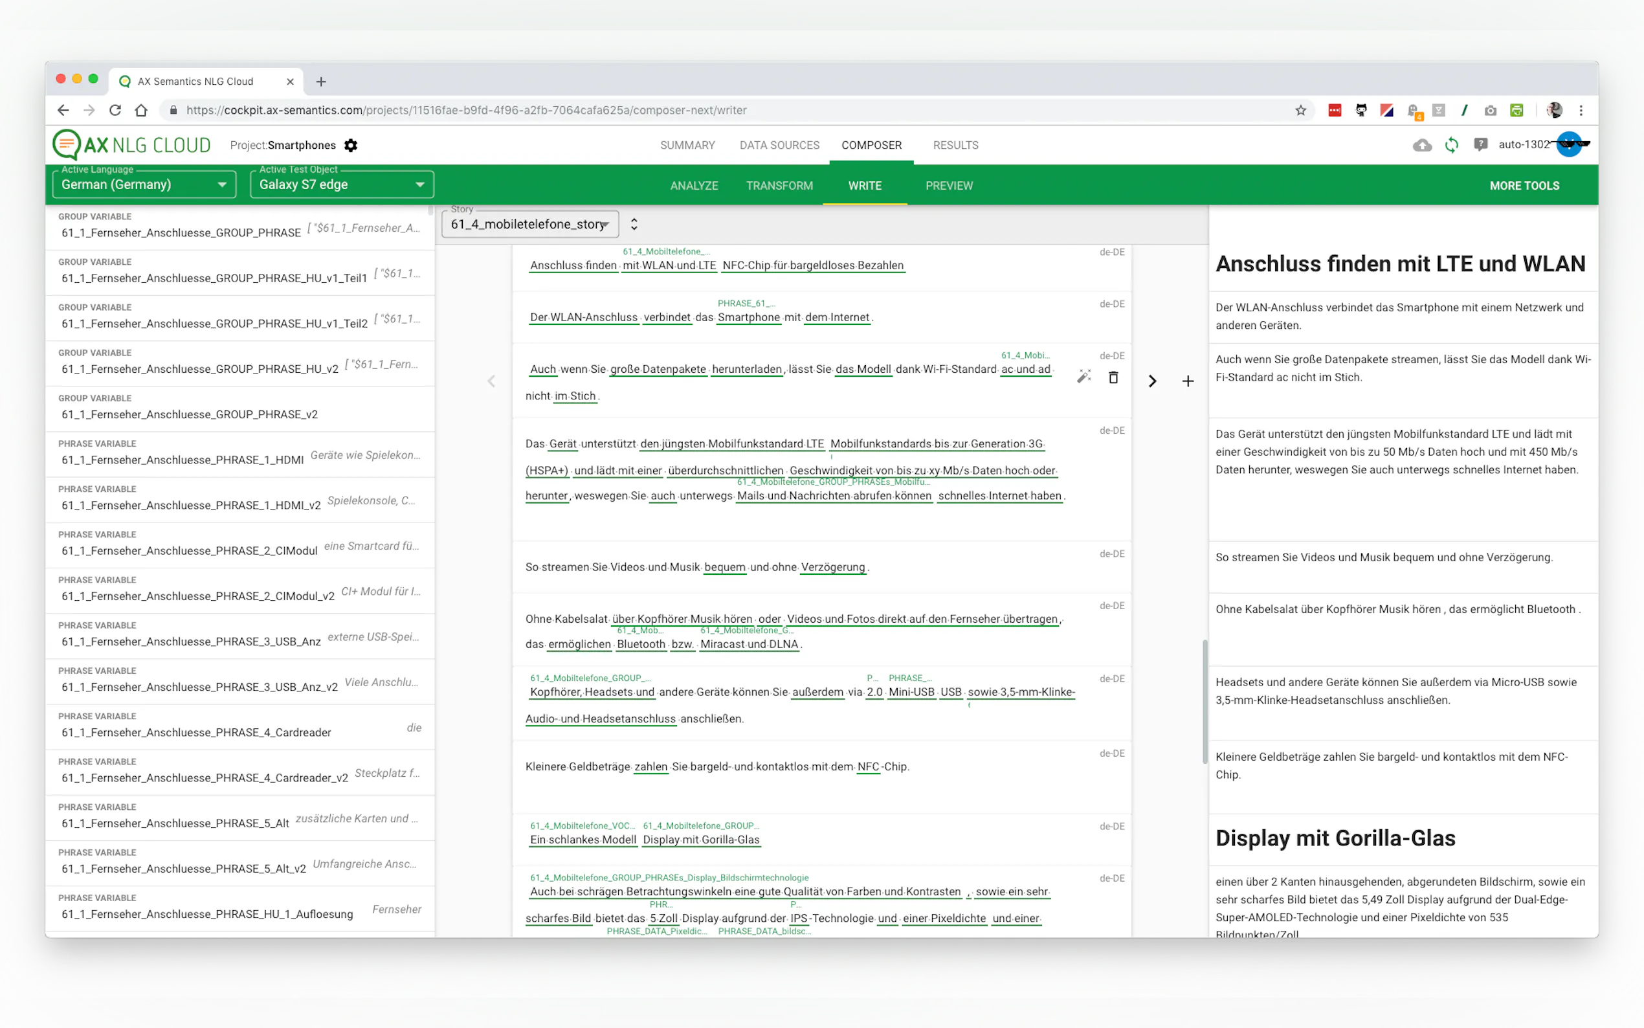Open project settings with the gear icon
Image resolution: width=1644 pixels, height=1028 pixels.
pos(351,145)
